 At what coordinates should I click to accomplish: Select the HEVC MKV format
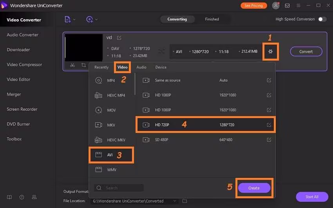(111, 140)
